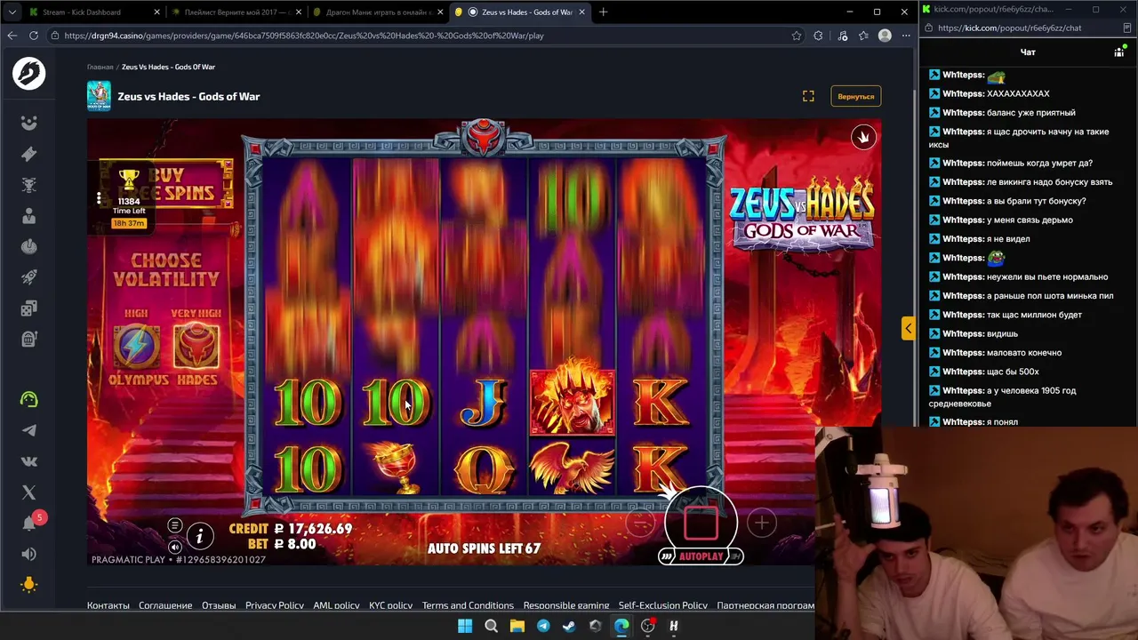Reload the casino page
Viewport: 1138px width, 640px height.
point(34,36)
